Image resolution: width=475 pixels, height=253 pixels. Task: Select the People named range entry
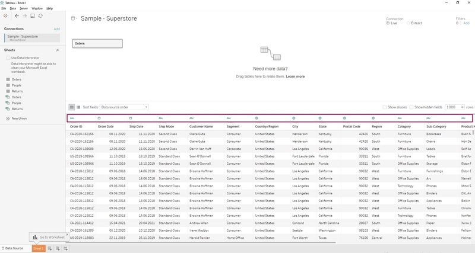point(17,103)
